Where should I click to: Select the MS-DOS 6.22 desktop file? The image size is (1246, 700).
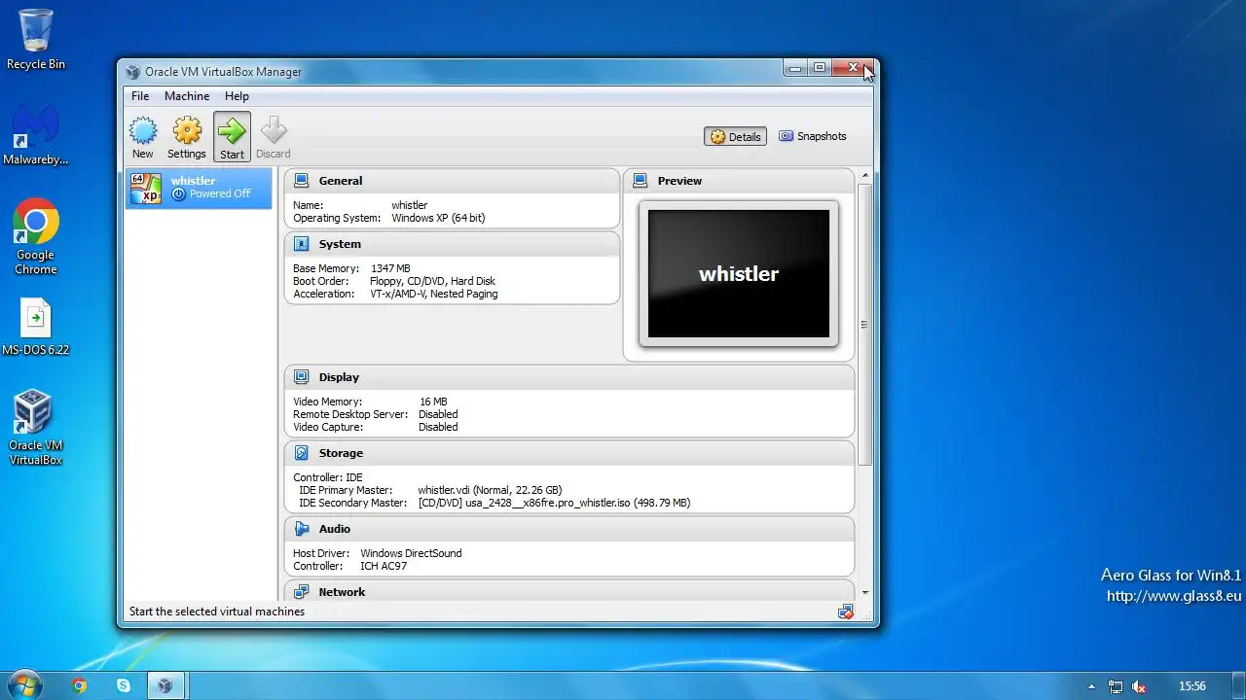36,327
